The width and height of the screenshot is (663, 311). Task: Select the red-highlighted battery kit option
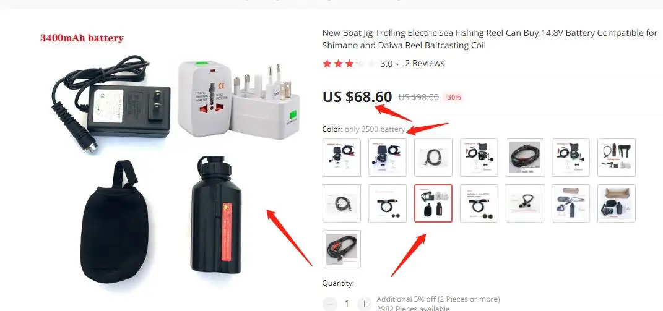pyautogui.click(x=433, y=203)
